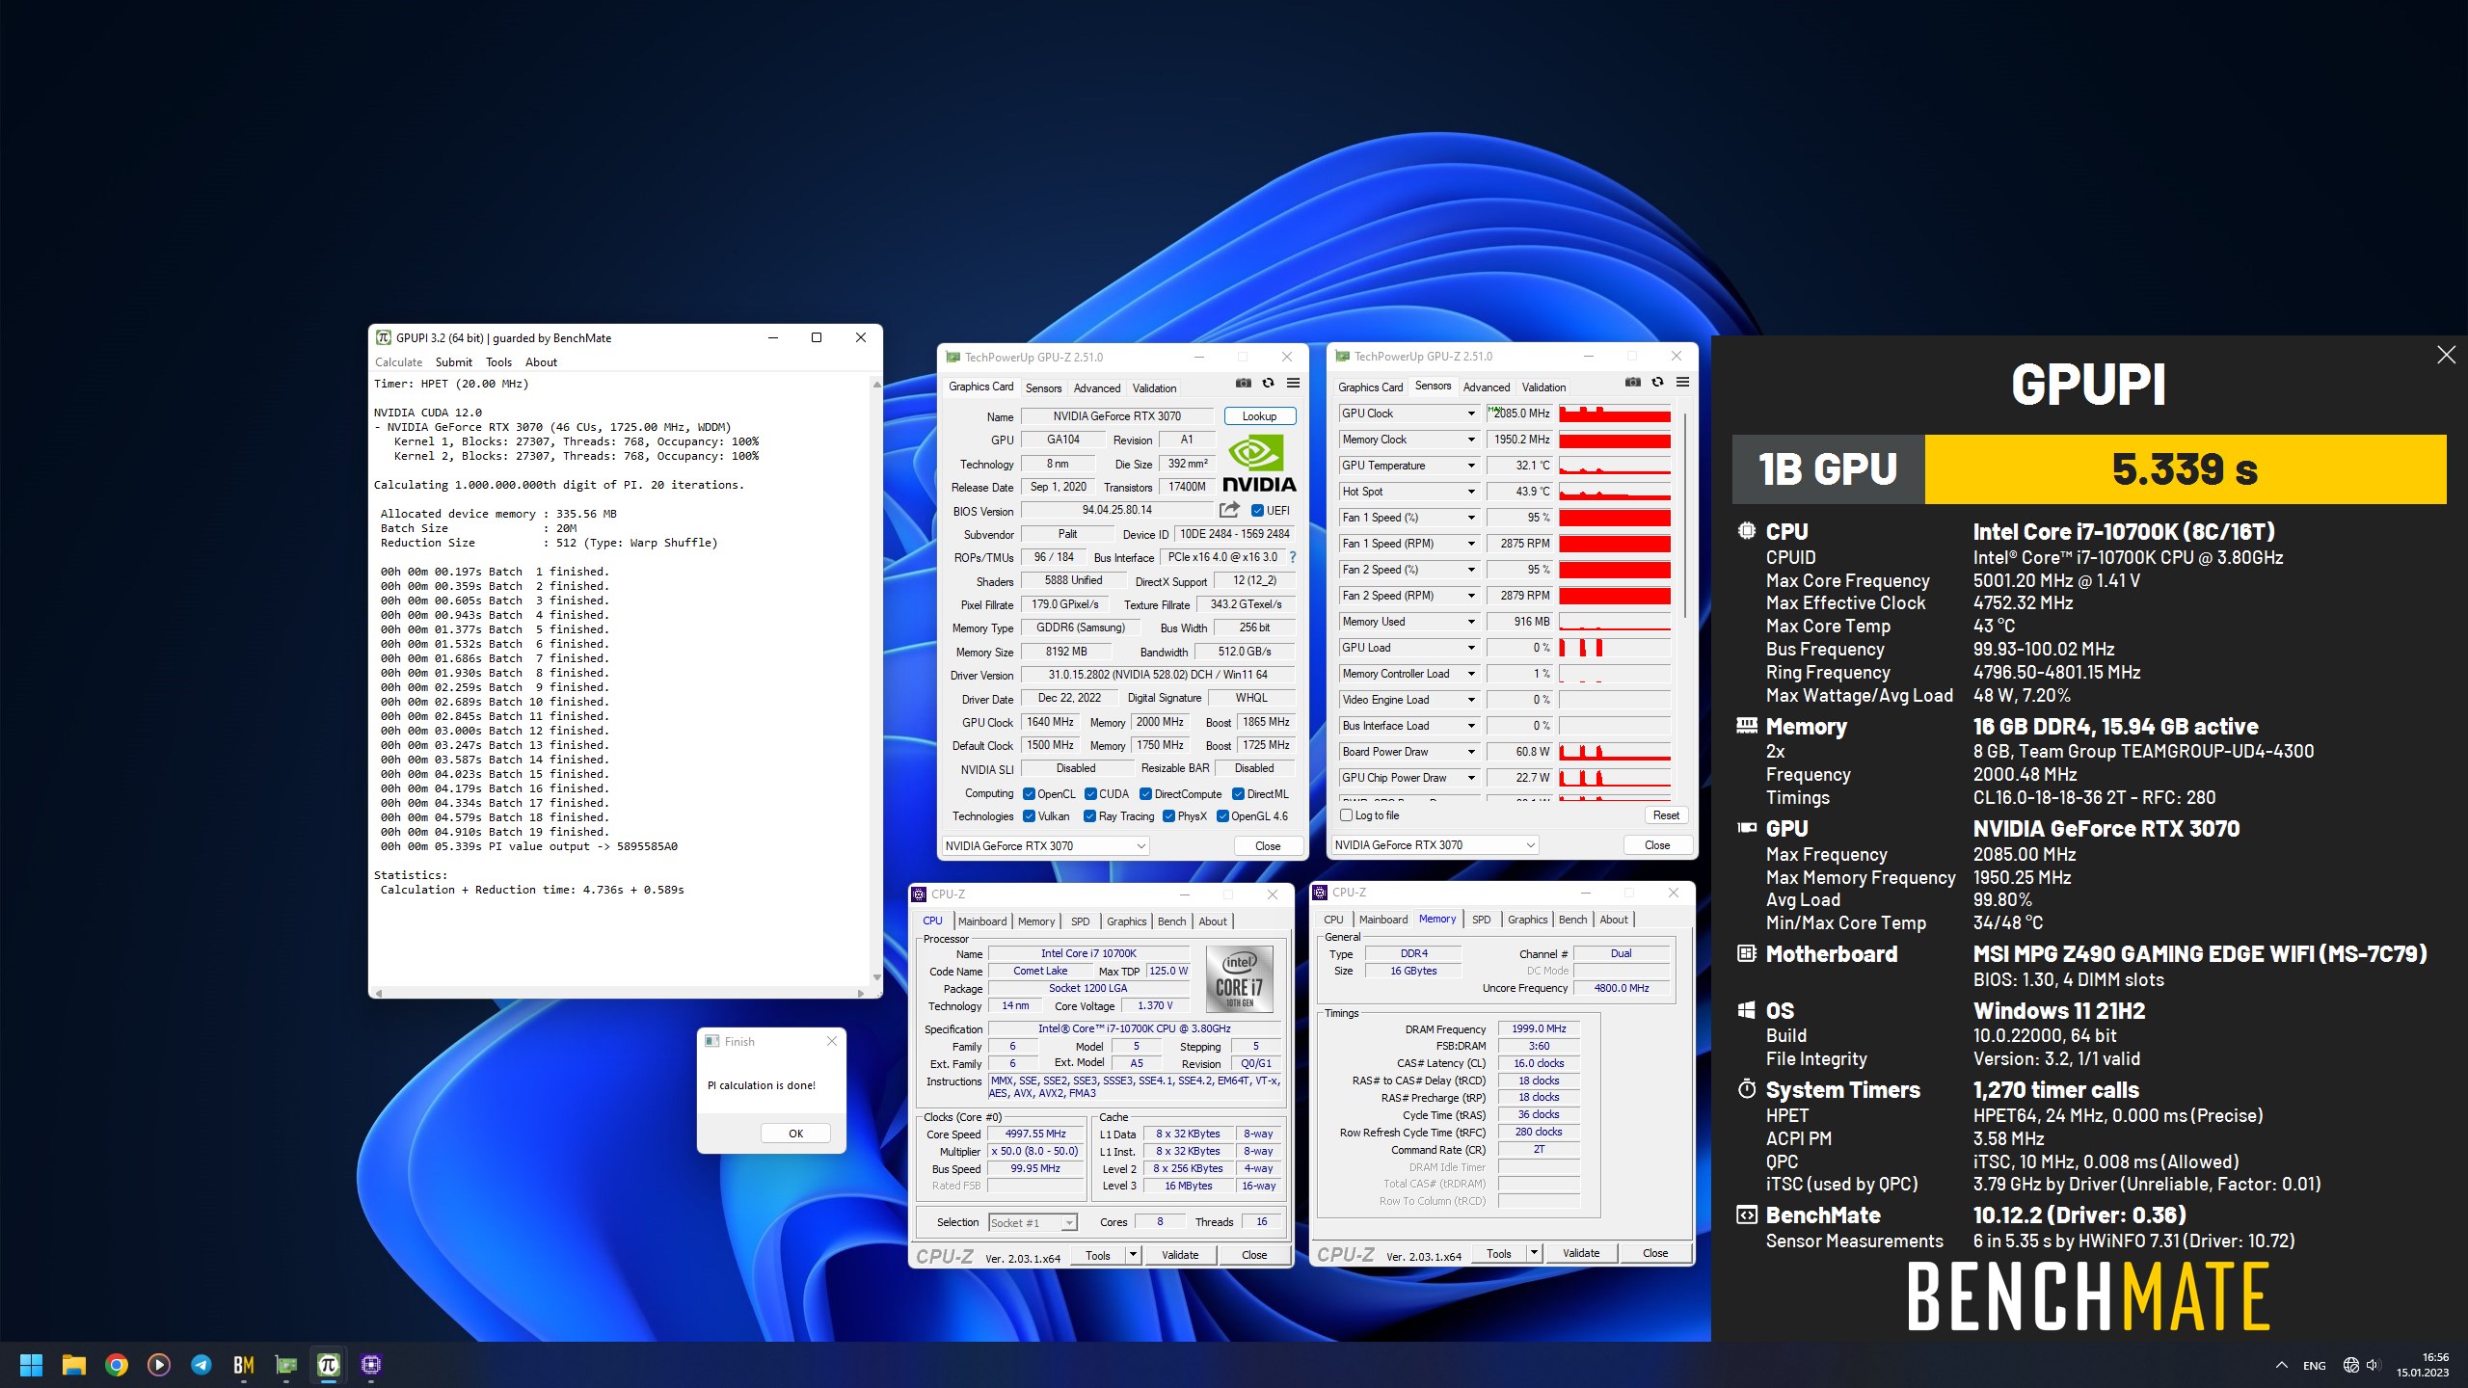
Task: Click Close in GPU-Z Graphics Card window
Action: [1268, 846]
